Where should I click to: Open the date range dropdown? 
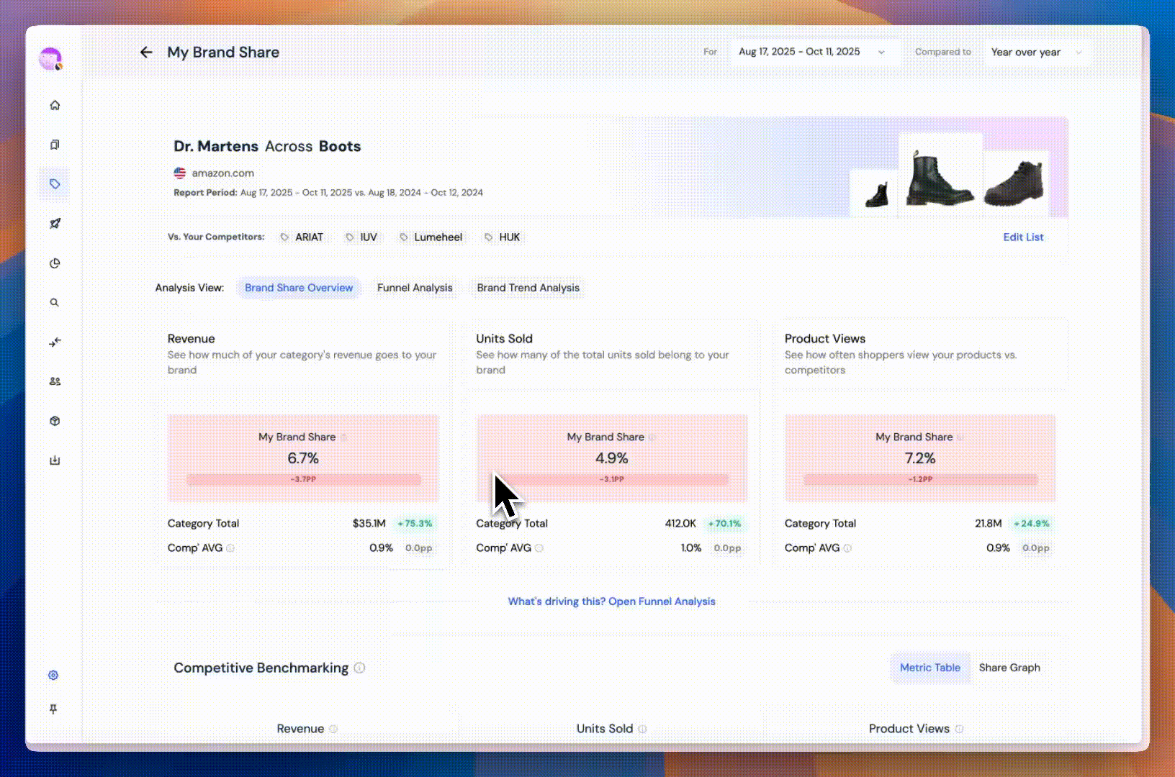point(814,52)
